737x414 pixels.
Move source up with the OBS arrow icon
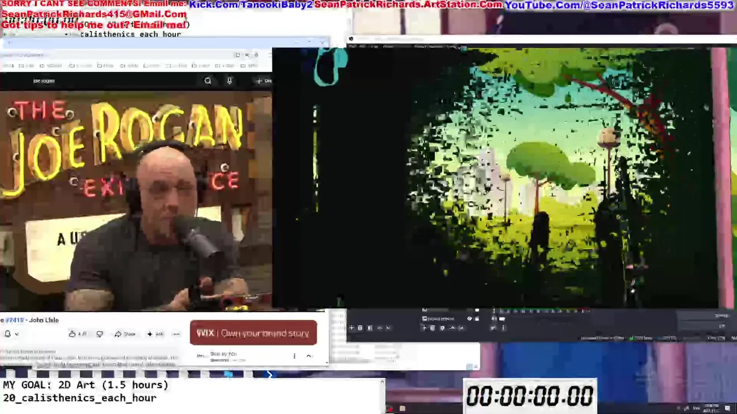pyautogui.click(x=452, y=328)
